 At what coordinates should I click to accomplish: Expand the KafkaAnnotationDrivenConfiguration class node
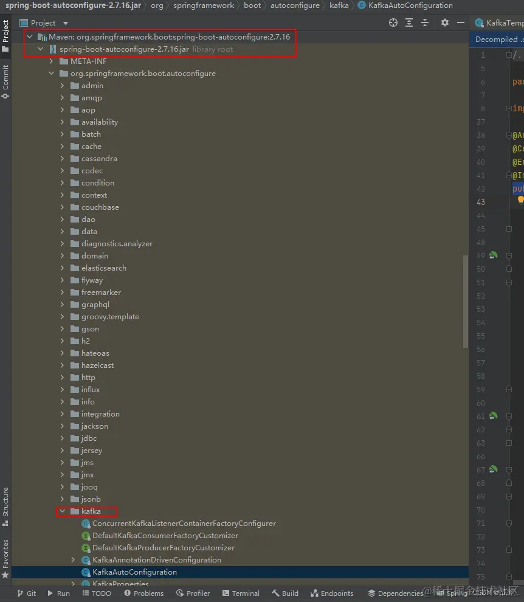coord(73,560)
